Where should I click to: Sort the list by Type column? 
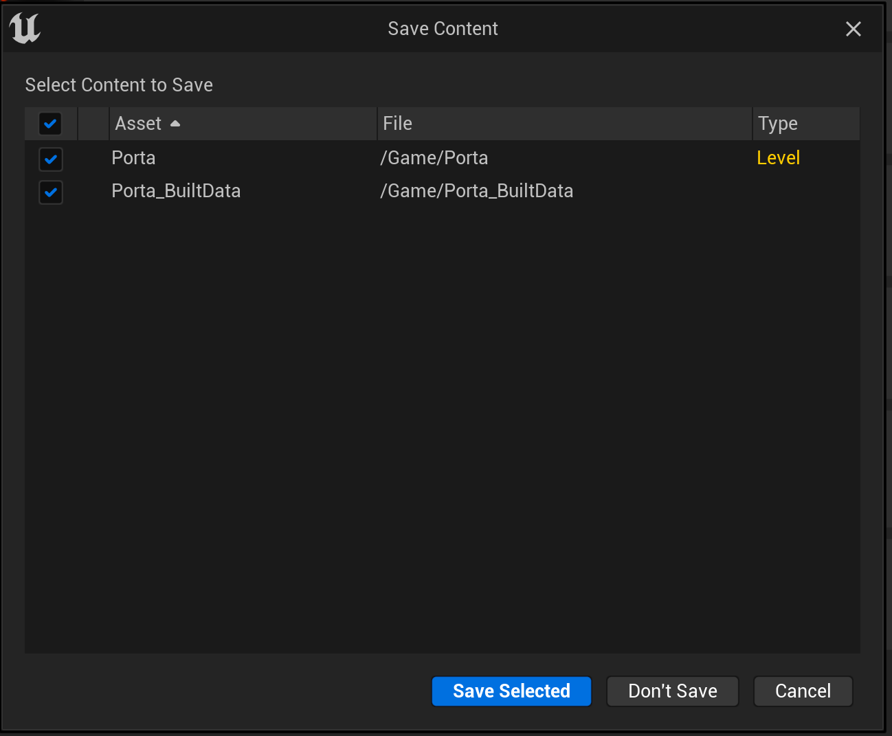777,124
